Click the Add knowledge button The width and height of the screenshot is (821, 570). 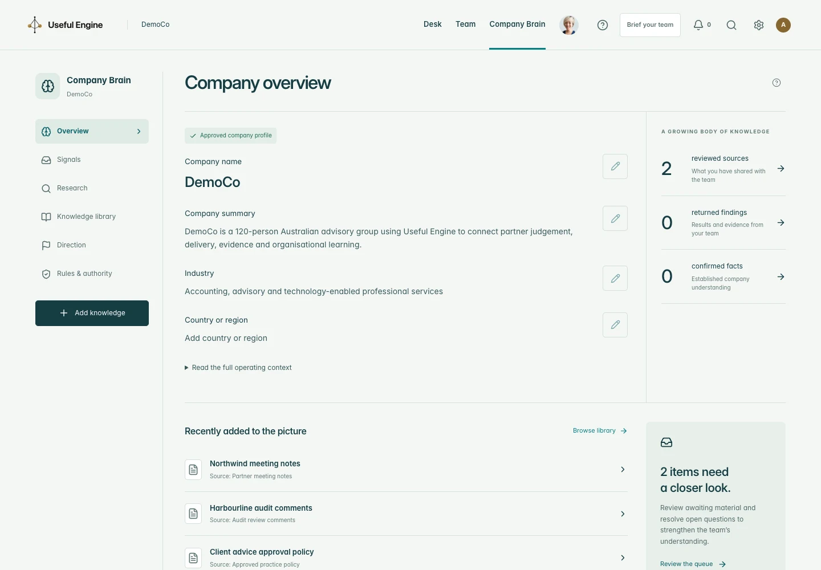92,313
